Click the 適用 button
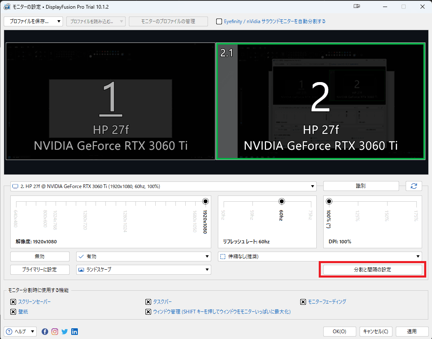The width and height of the screenshot is (432, 339). (x=412, y=332)
